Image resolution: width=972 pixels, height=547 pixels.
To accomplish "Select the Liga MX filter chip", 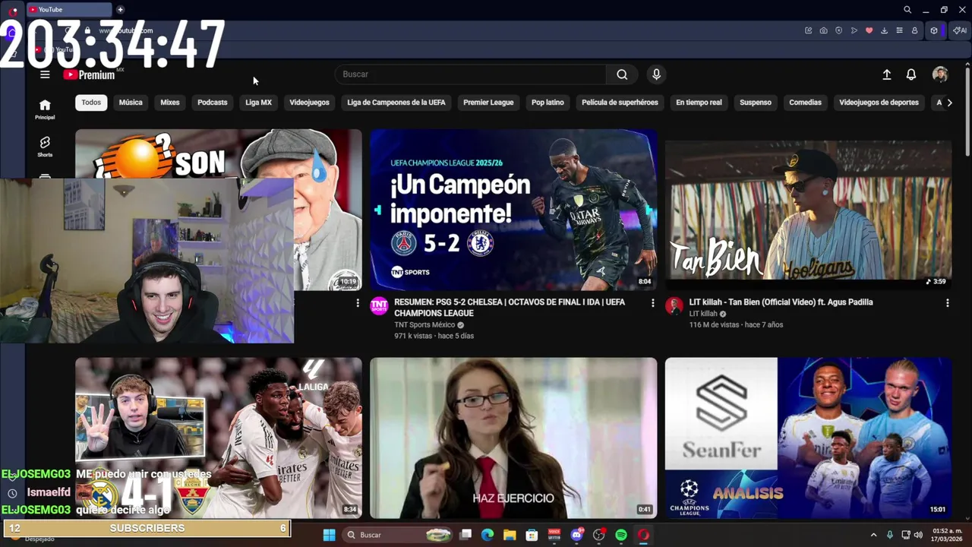I will 258,103.
